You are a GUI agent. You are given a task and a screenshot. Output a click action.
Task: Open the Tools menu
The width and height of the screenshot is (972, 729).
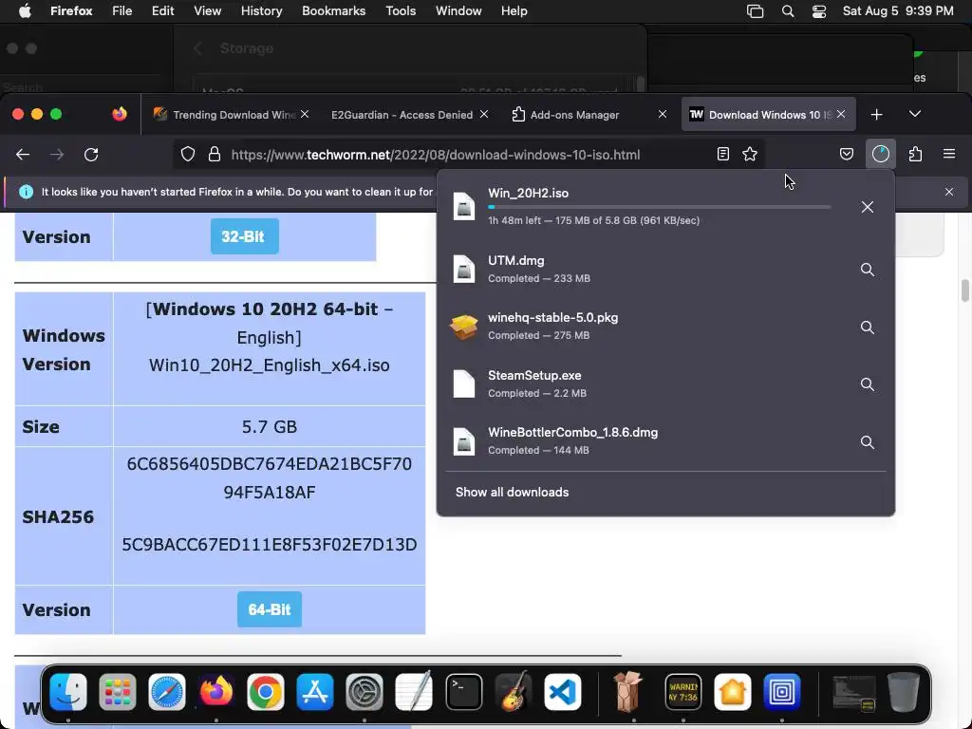tap(401, 11)
